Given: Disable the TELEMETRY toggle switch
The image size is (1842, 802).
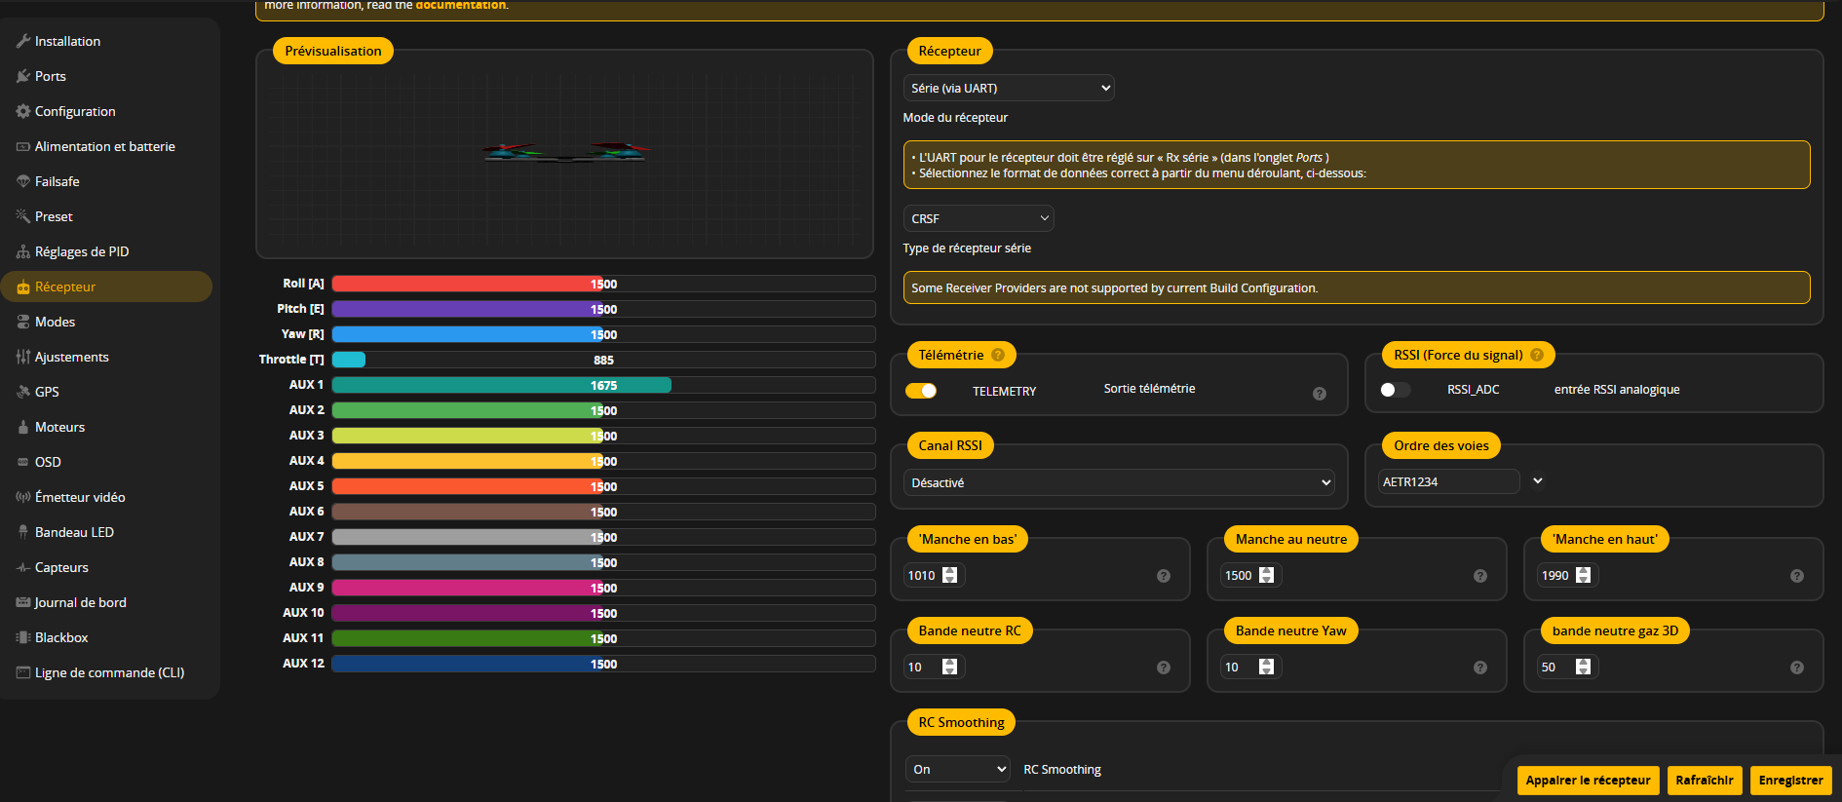Looking at the screenshot, I should (x=921, y=391).
